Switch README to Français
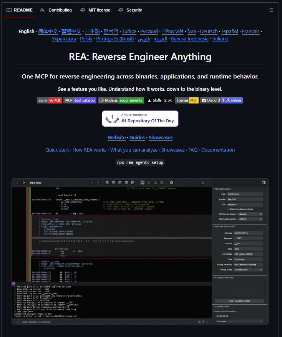The height and width of the screenshot is (337, 282). coord(250,32)
